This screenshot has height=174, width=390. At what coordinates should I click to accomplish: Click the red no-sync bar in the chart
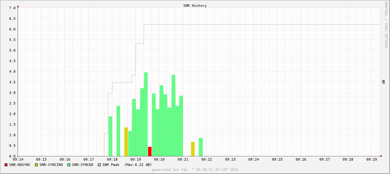[x=150, y=151]
